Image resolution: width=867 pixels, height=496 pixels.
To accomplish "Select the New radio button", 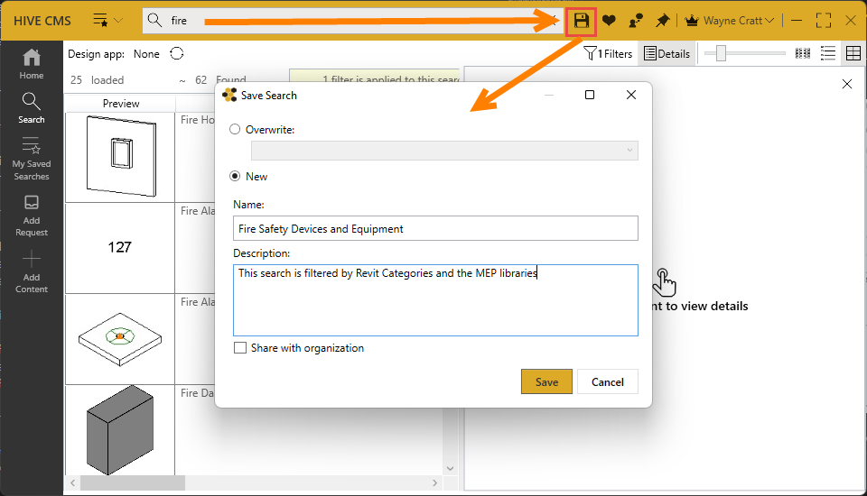I will pos(236,177).
